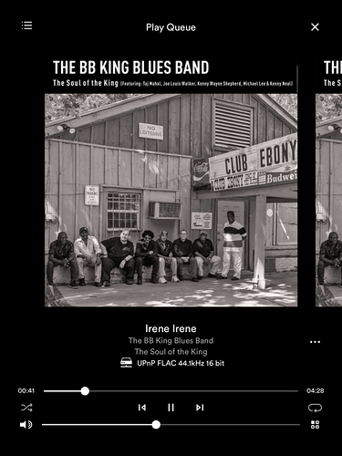Click the current album artwork
The width and height of the screenshot is (342, 456).
click(171, 181)
